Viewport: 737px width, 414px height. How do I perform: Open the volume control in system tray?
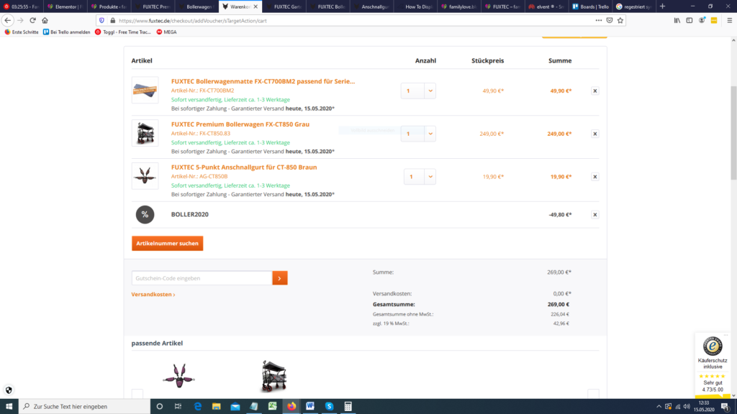[x=687, y=407]
